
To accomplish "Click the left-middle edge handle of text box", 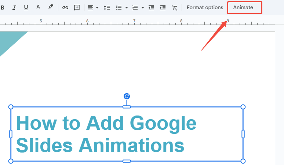I will click(x=11, y=134).
